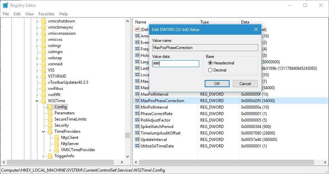Click the folder icon next to VSS

44,70
